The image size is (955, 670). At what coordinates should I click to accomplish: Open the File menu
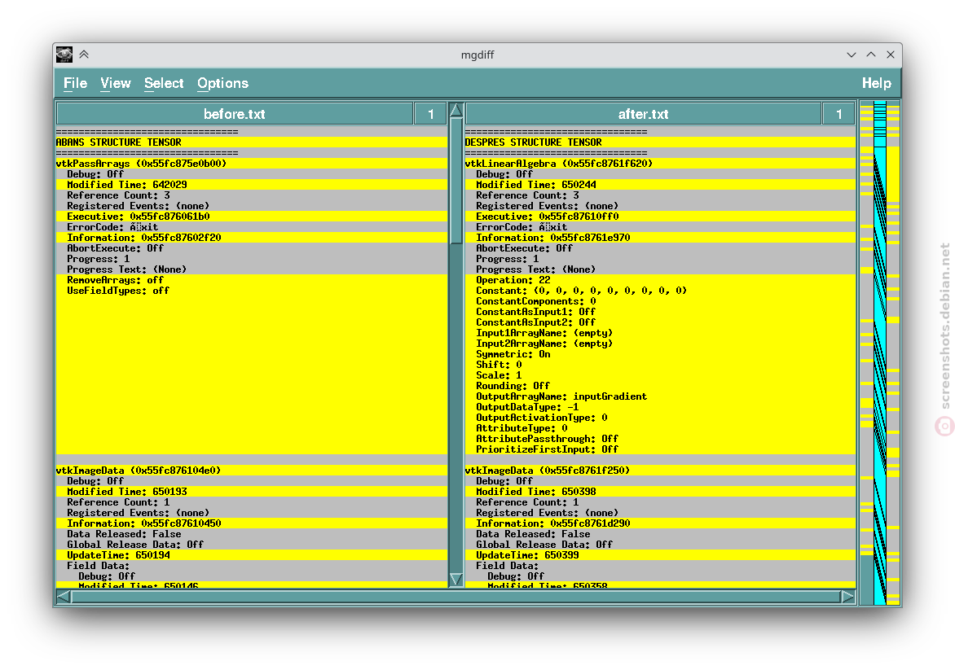76,83
